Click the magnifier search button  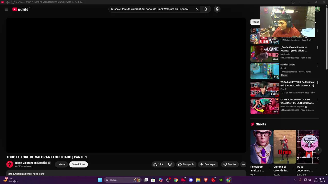(x=206, y=9)
